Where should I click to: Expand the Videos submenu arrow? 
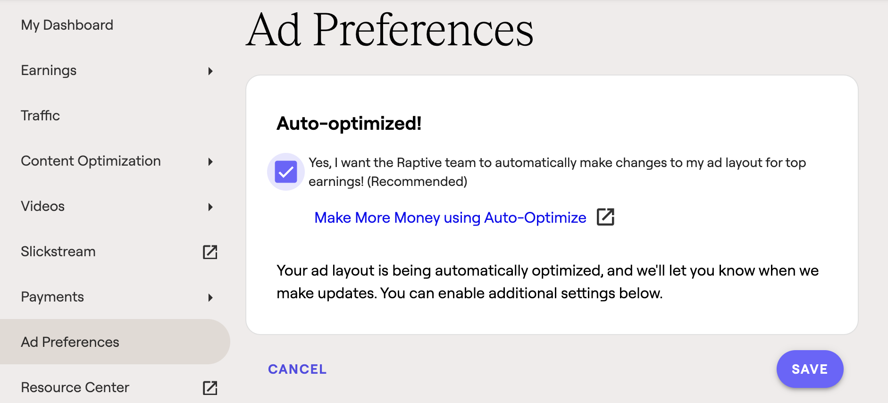click(210, 207)
